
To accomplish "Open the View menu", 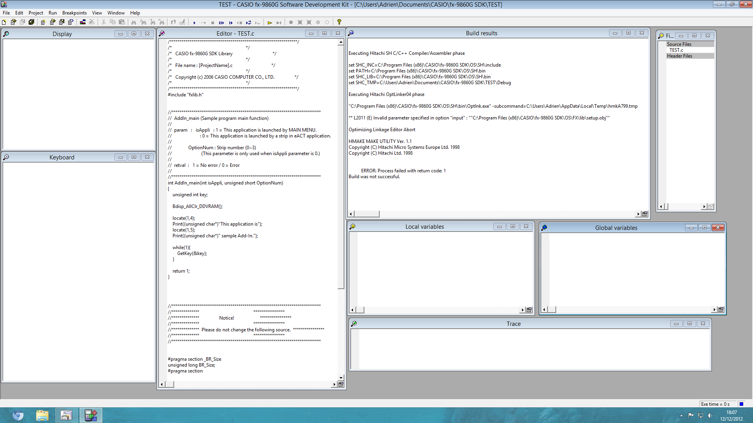I will click(x=97, y=13).
